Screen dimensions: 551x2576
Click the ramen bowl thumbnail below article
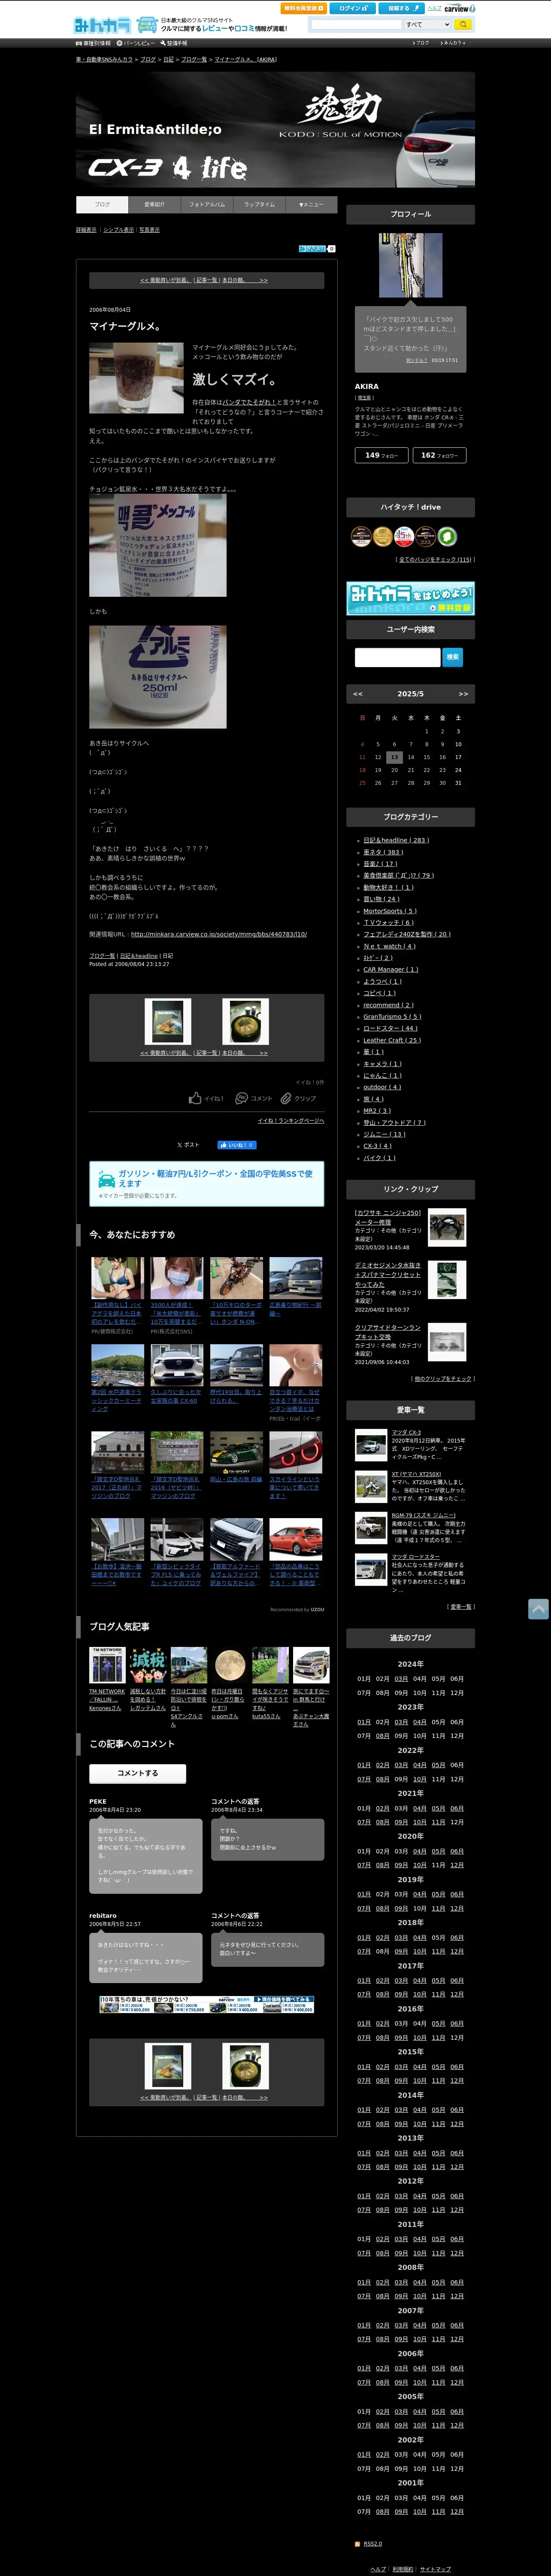(x=245, y=1022)
